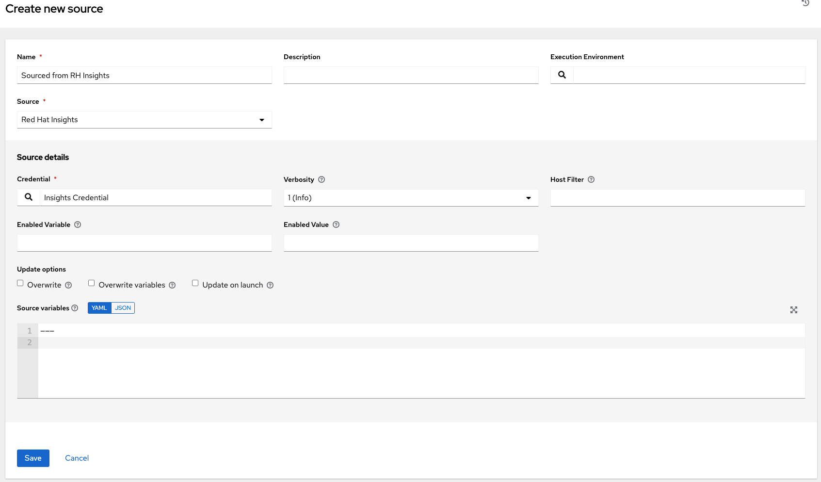821x482 pixels.
Task: Open the Execution Environment search lookup
Action: [x=562, y=75]
